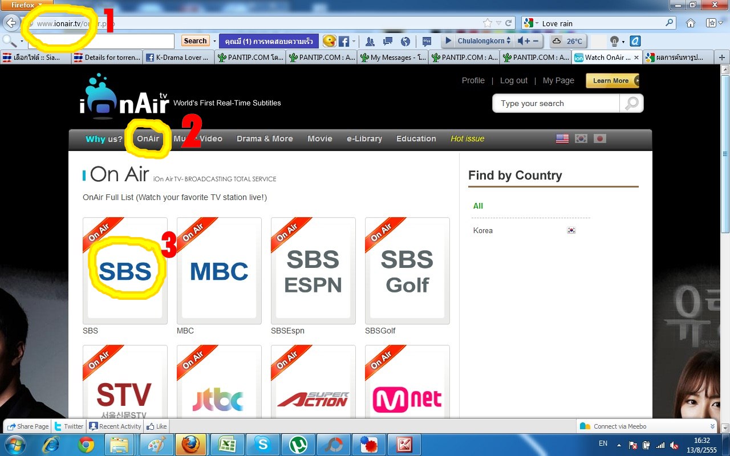The width and height of the screenshot is (730, 456).
Task: Open the weather 26°C widget
Action: point(568,41)
